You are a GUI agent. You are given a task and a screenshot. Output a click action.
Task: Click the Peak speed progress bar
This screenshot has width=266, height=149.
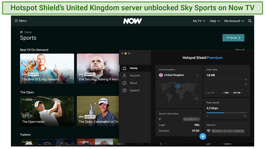coord(227,113)
